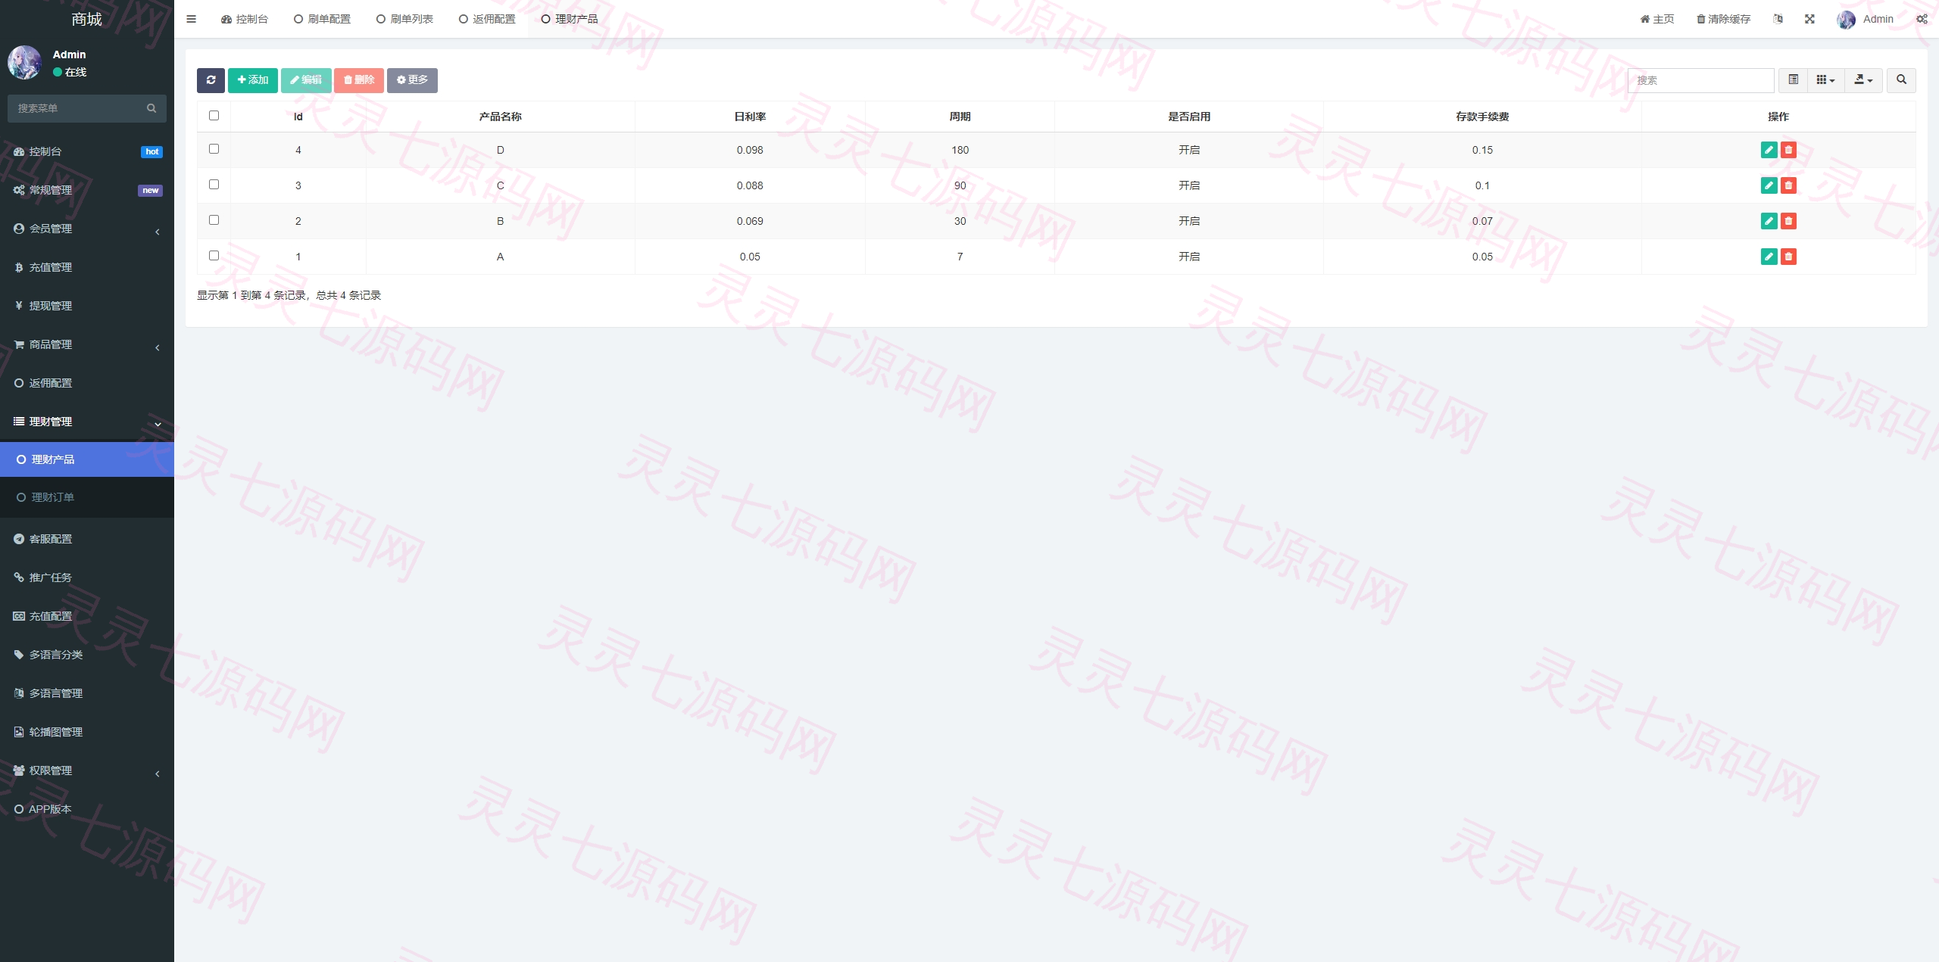Expand the 权限管理 sidebar menu
Viewport: 1939px width, 962px height.
pyautogui.click(x=87, y=771)
